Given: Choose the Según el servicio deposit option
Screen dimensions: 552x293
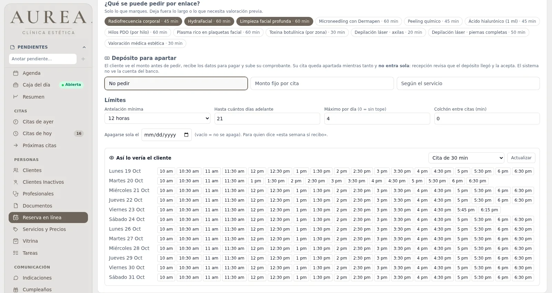Looking at the screenshot, I should (468, 83).
